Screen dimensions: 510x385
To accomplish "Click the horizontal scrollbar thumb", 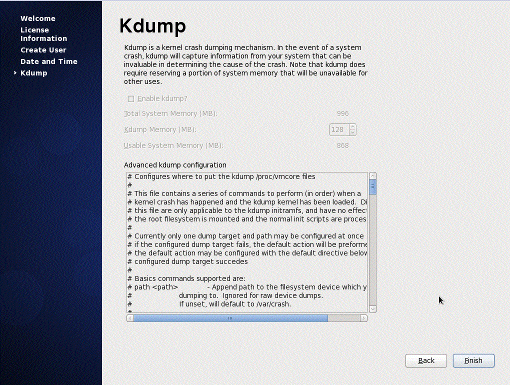I will click(230, 318).
